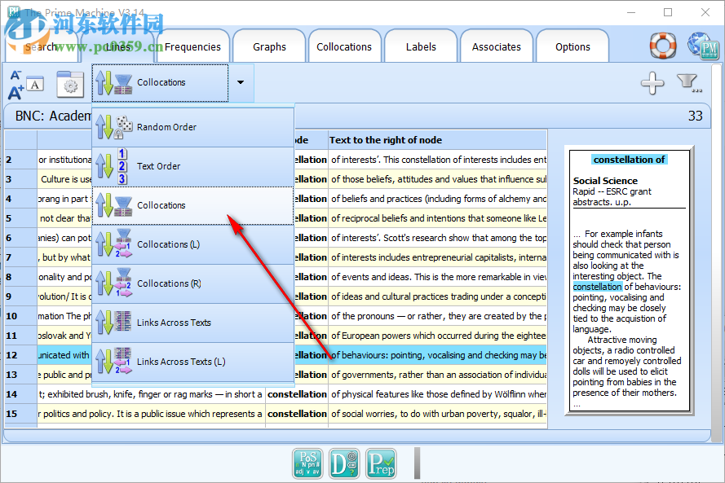Click 'constellation' node word in row 15

click(x=297, y=414)
